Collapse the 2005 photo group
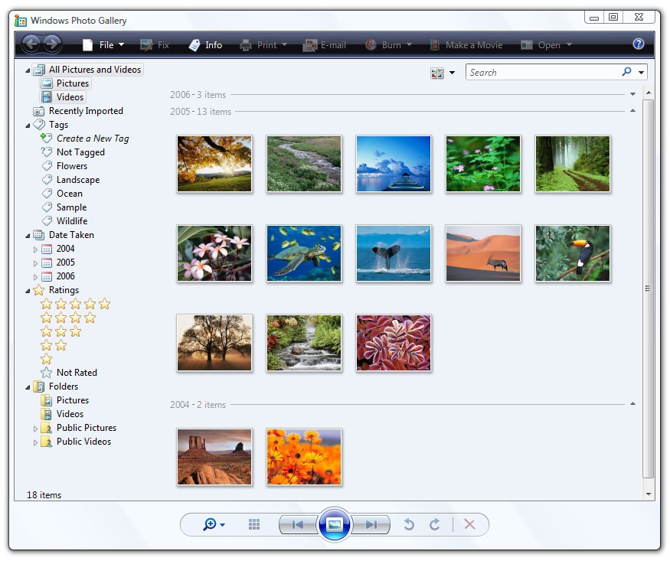The image size is (670, 561). click(632, 111)
